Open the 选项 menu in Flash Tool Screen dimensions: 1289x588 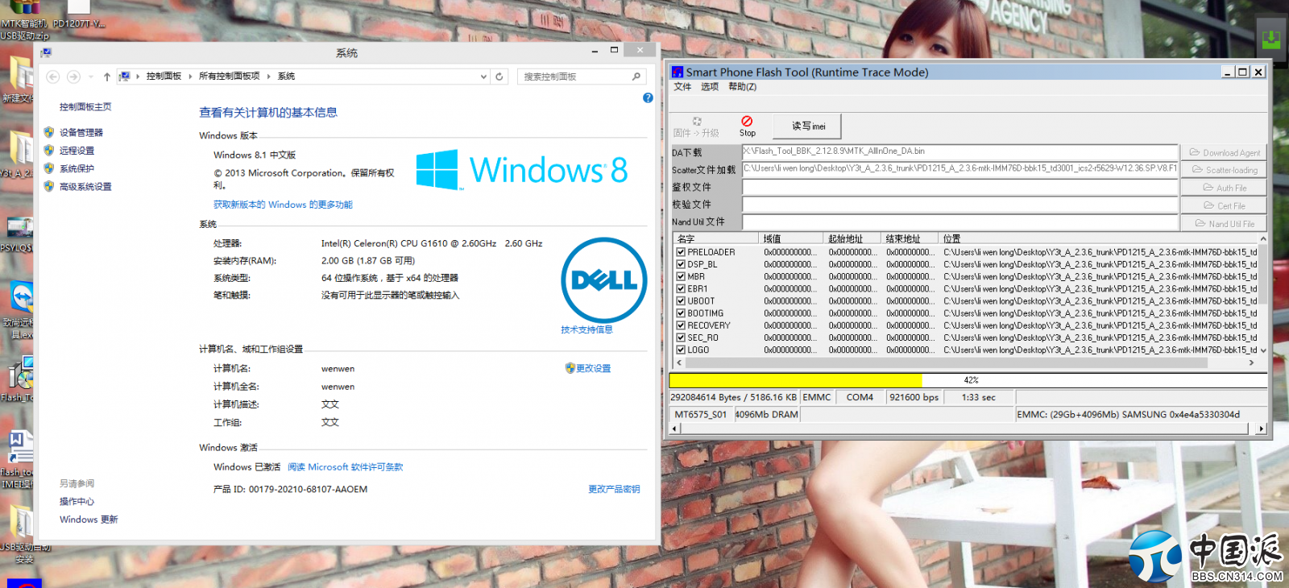709,87
